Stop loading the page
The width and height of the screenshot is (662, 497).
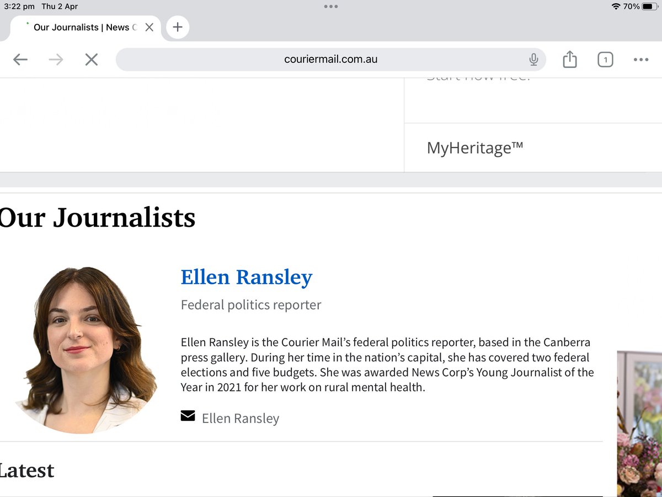tap(91, 60)
